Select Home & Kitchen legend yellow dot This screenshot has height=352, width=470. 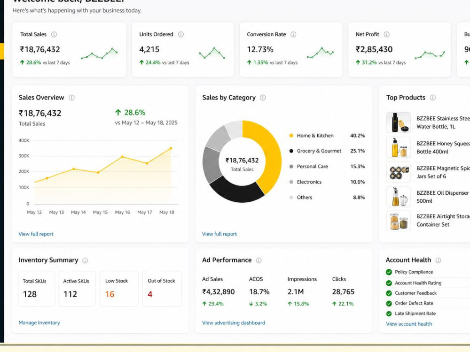[291, 136]
